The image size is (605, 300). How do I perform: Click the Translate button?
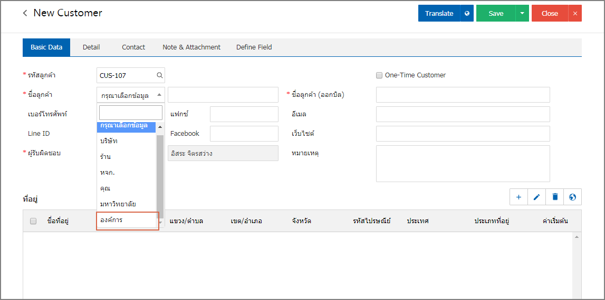pyautogui.click(x=439, y=13)
